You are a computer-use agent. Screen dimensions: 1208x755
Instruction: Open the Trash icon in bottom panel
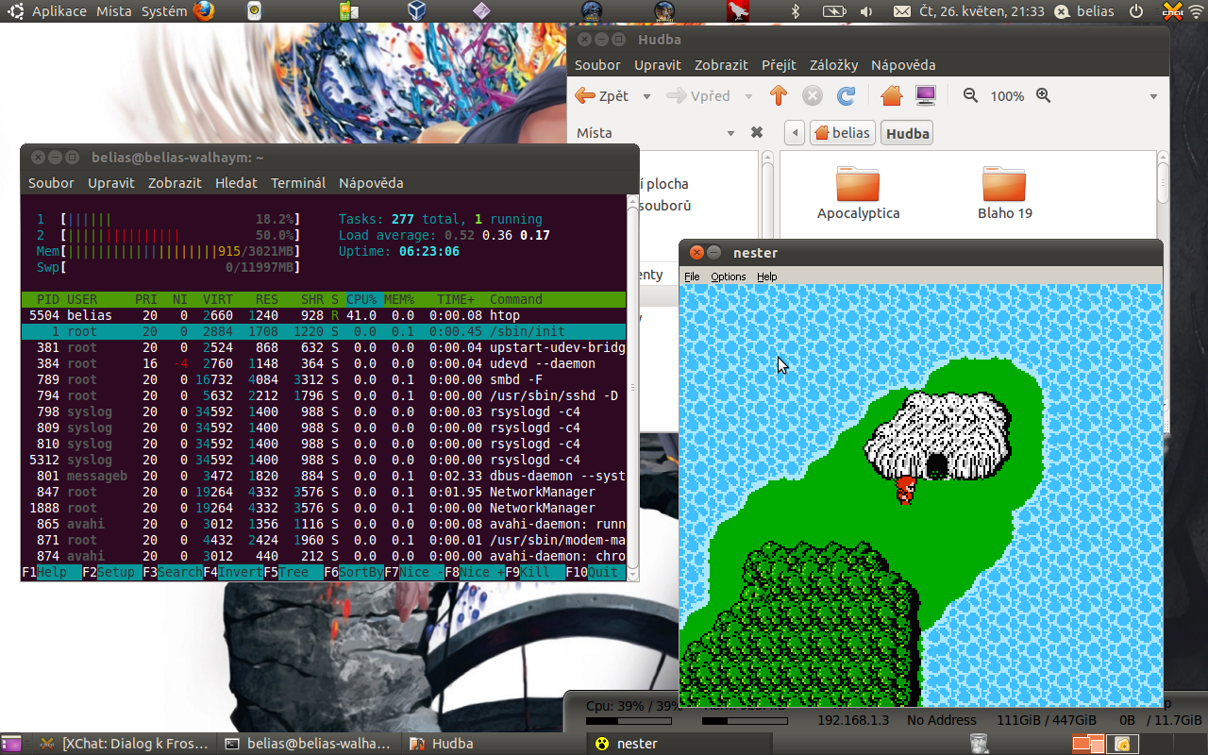[980, 744]
